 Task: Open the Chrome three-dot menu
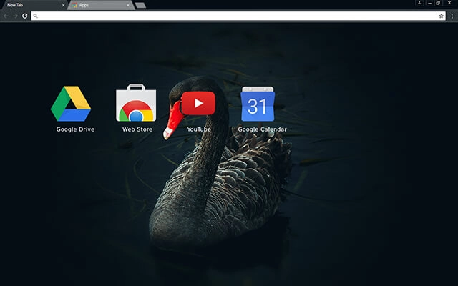pyautogui.click(x=452, y=16)
